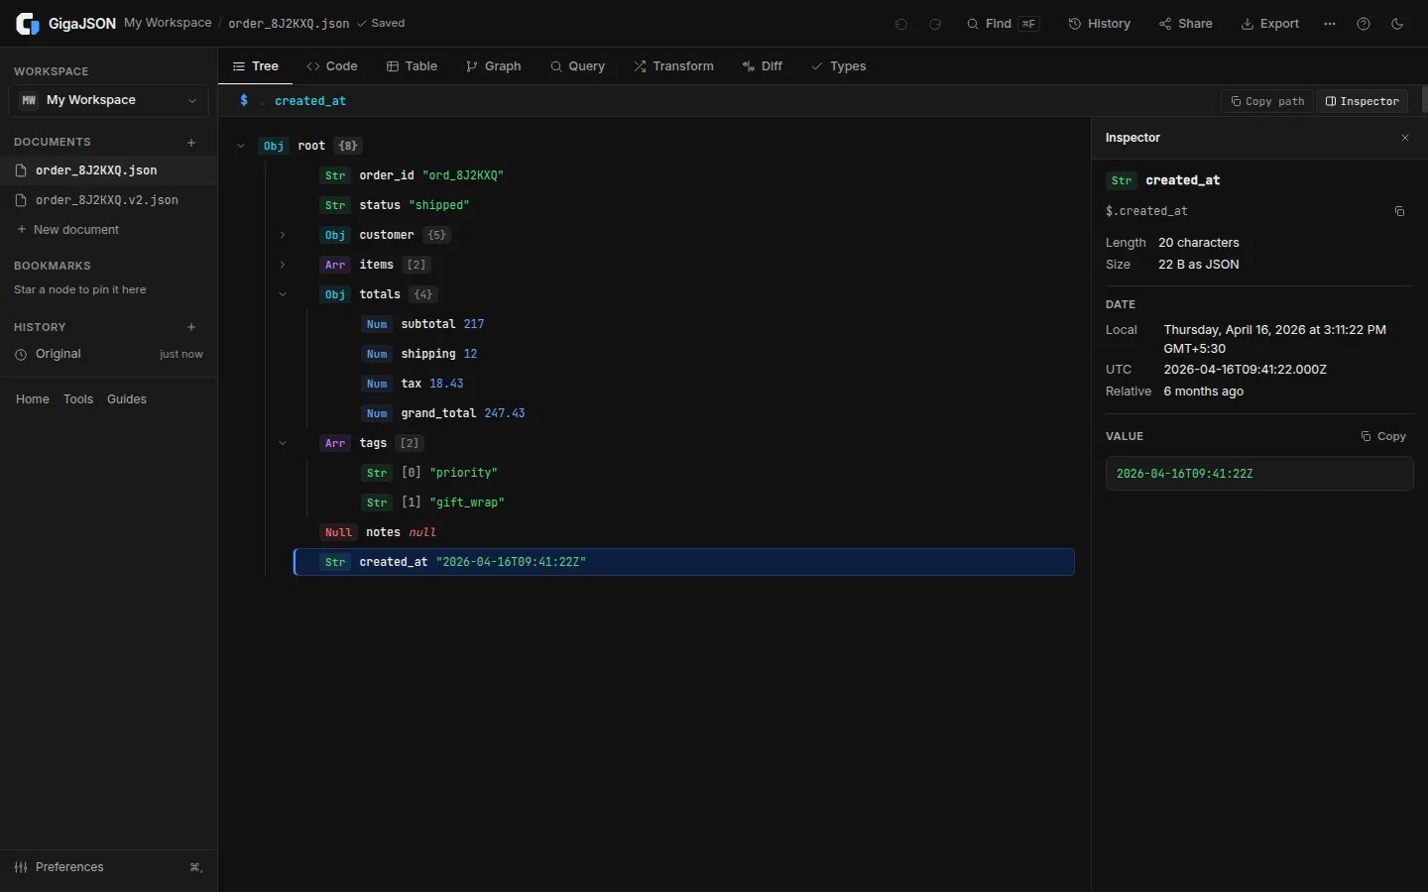Image resolution: width=1428 pixels, height=892 pixels.
Task: Click the Find button
Action: pos(1003,24)
